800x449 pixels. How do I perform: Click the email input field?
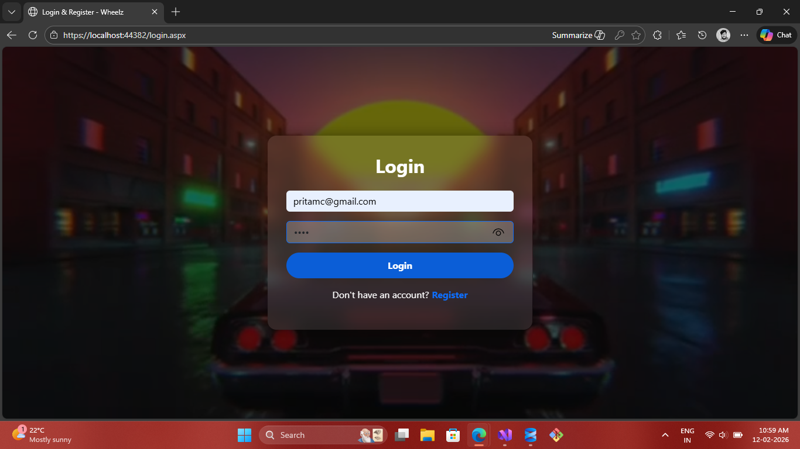399,201
